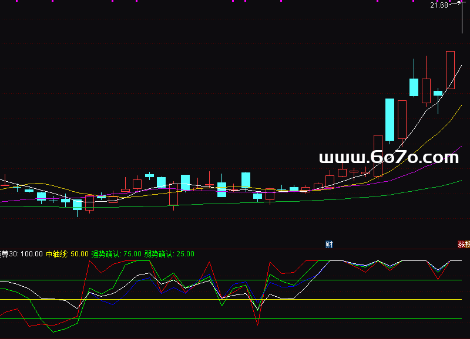Open the 涨榜 marker at right edge
This screenshot has height=339, width=470.
(464, 244)
